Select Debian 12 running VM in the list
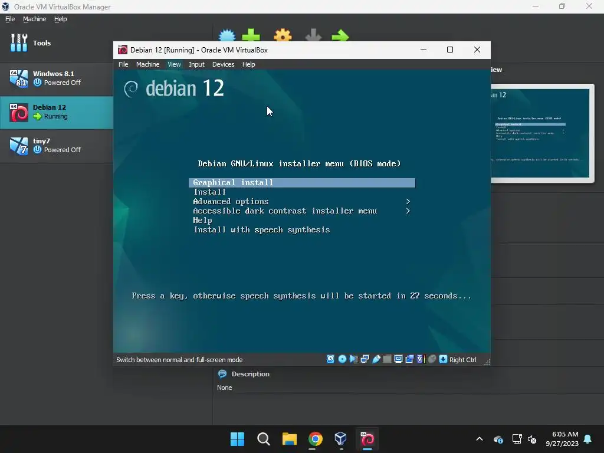 coord(57,112)
